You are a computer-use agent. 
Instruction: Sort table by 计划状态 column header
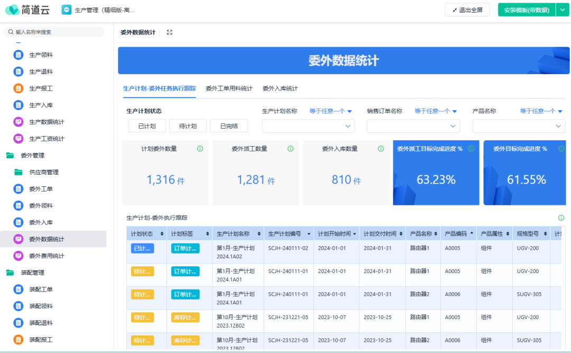click(145, 233)
